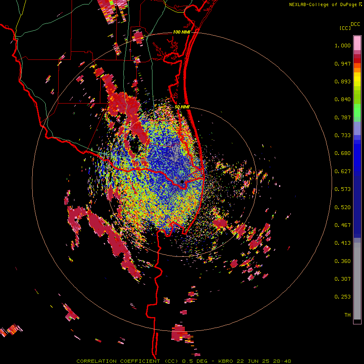Click the 0.413 scale value
Image resolution: width=364 pixels, height=364 pixels.
pos(343,243)
